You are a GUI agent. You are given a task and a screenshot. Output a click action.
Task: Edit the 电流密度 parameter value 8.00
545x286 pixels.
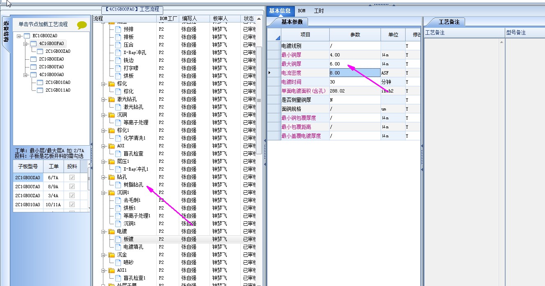(x=355, y=73)
